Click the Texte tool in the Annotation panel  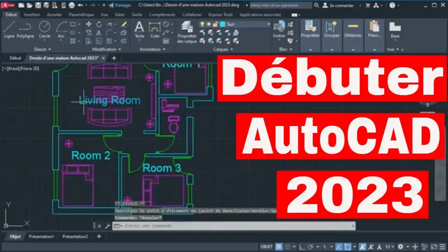click(140, 29)
